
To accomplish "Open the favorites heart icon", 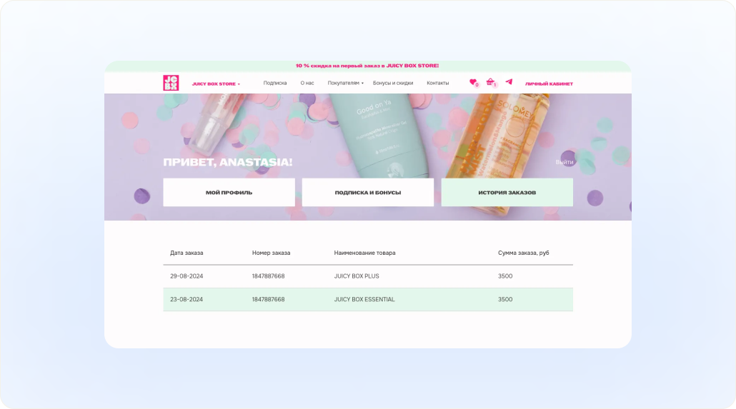I will (473, 82).
